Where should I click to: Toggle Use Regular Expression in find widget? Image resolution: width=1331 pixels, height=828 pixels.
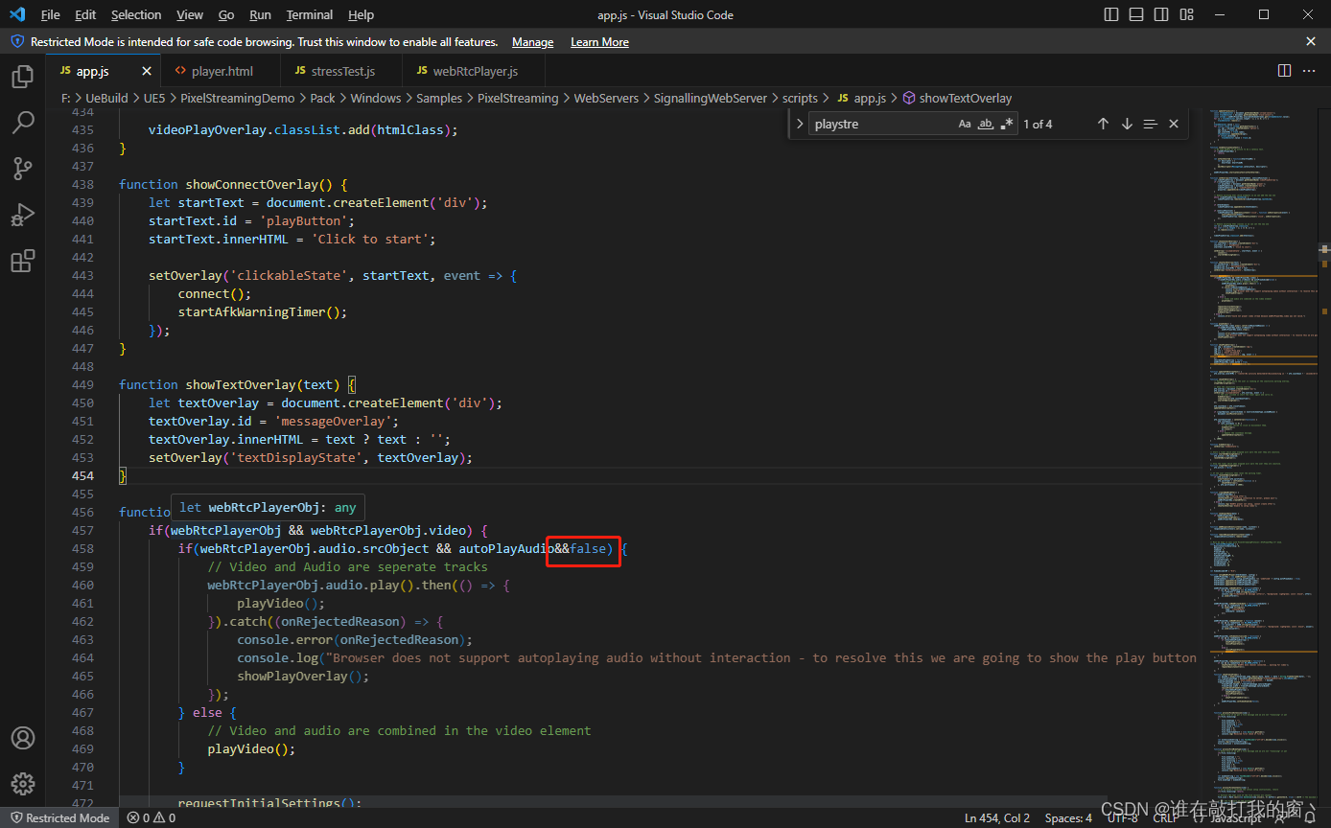(1007, 124)
